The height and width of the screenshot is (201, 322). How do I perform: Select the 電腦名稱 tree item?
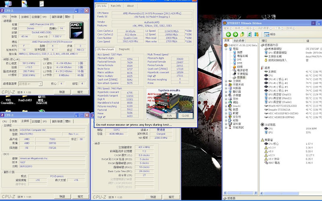[x=240, y=56]
